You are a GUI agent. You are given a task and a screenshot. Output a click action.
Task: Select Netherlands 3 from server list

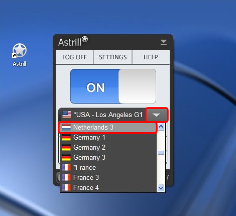point(107,128)
